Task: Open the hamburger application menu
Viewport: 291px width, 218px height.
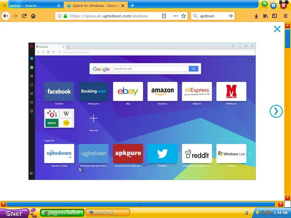Action: point(286,16)
